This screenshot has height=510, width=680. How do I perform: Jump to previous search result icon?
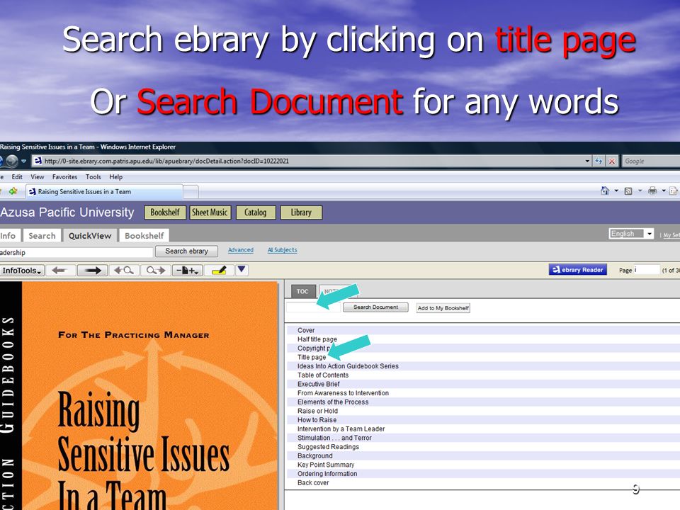pyautogui.click(x=124, y=271)
